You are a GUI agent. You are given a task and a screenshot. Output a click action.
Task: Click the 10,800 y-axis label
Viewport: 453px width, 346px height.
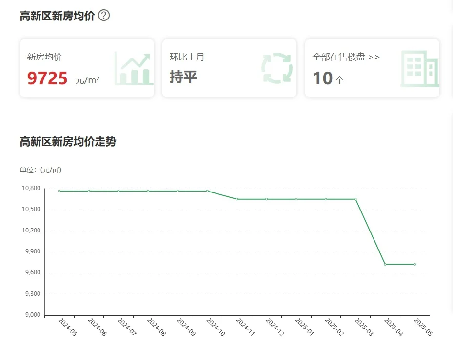[x=31, y=189]
